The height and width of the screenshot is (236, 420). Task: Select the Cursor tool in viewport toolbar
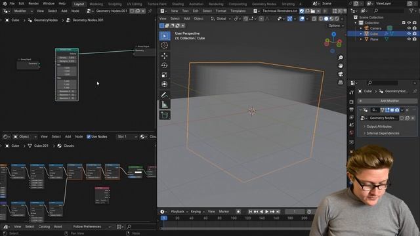coord(165,45)
